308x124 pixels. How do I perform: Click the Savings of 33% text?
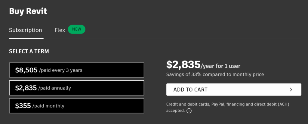pyautogui.click(x=215, y=75)
